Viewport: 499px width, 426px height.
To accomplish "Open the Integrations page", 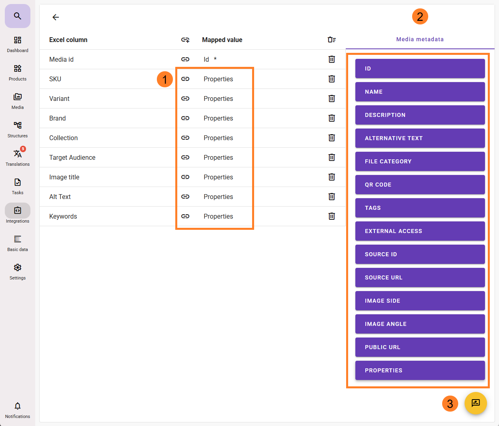I will click(18, 214).
